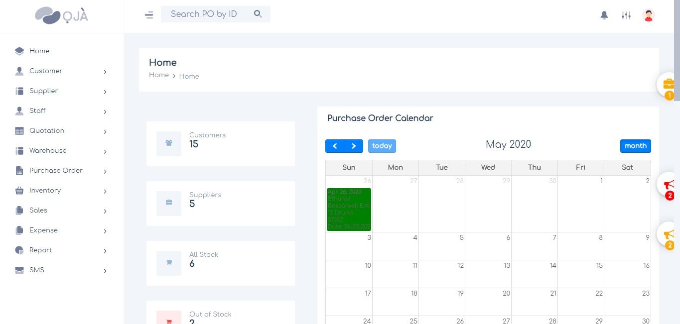
Task: Go to the next calendar month
Action: point(354,146)
